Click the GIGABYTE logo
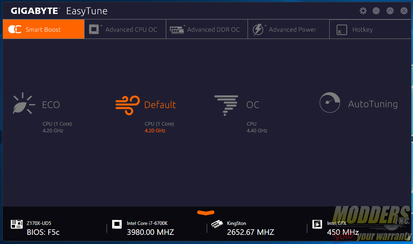 pos(35,11)
